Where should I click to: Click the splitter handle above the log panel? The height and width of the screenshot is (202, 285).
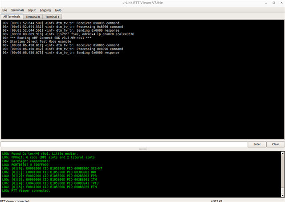[143, 149]
